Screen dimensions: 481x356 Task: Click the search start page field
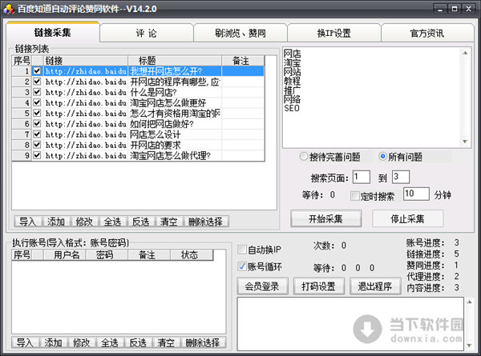pos(362,177)
